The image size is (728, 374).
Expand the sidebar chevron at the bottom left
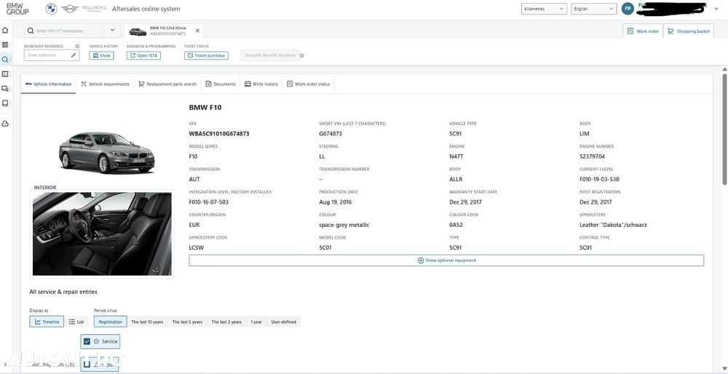[4, 365]
